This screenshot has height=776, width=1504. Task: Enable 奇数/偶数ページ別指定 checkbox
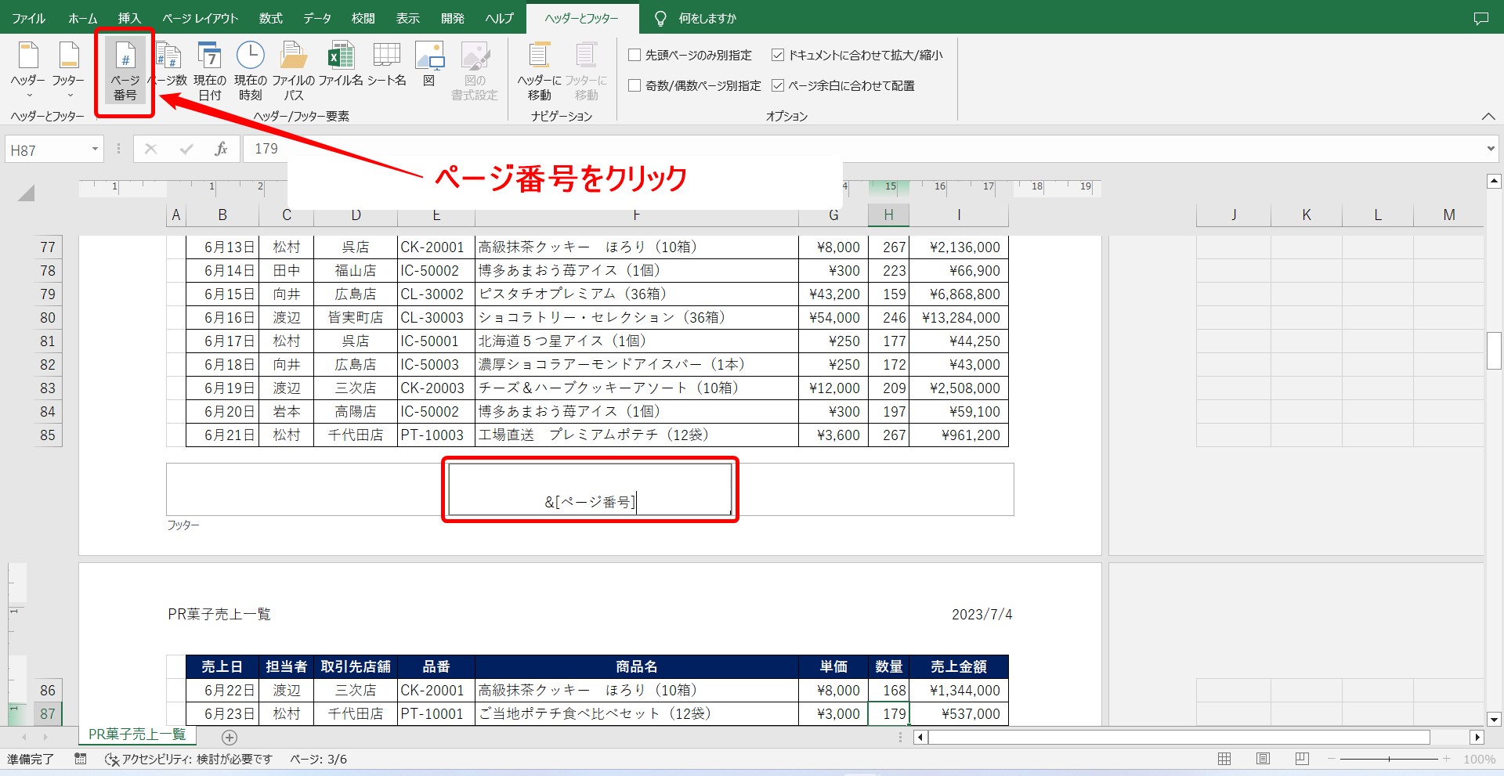click(x=635, y=86)
